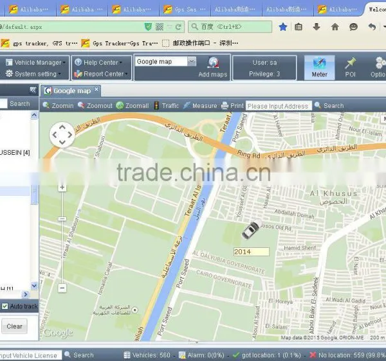Reload the page with refresh icon
Viewport: 386px width, 361px height.
coord(178,26)
